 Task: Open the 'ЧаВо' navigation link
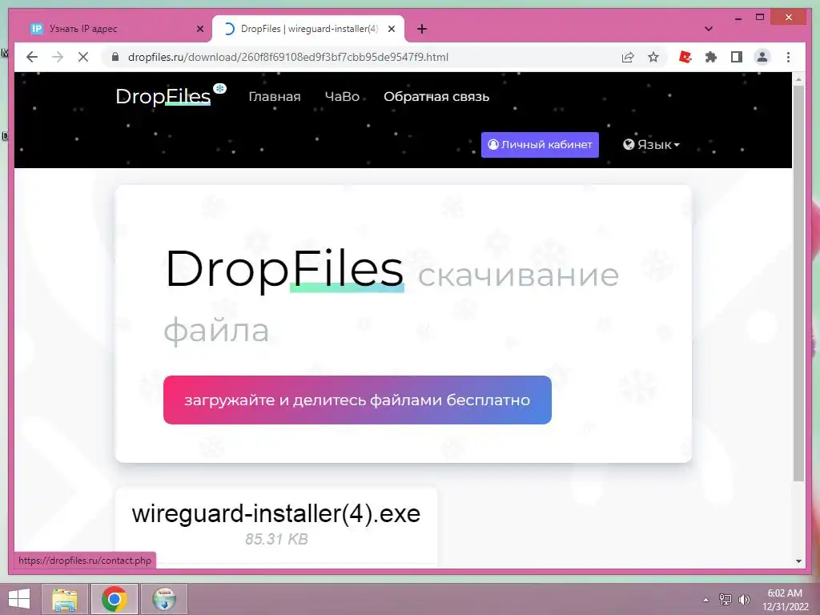[342, 97]
